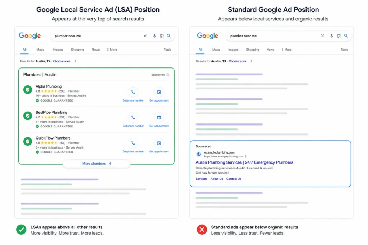Click the globe favicon of exampleplumbing.com ad
Image resolution: width=368 pixels, height=245 pixels.
pos(199,154)
